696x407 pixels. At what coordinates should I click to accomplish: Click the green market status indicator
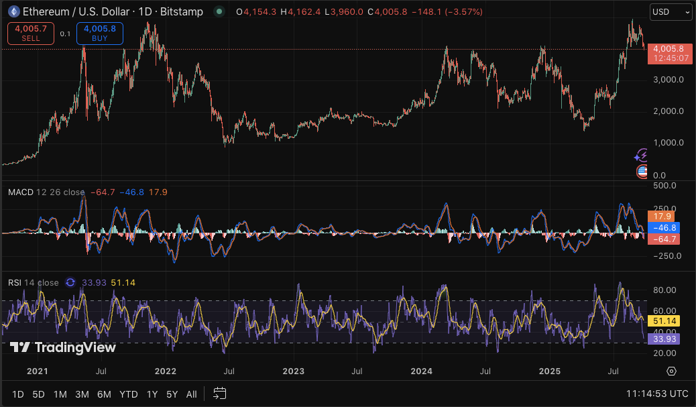[x=219, y=12]
